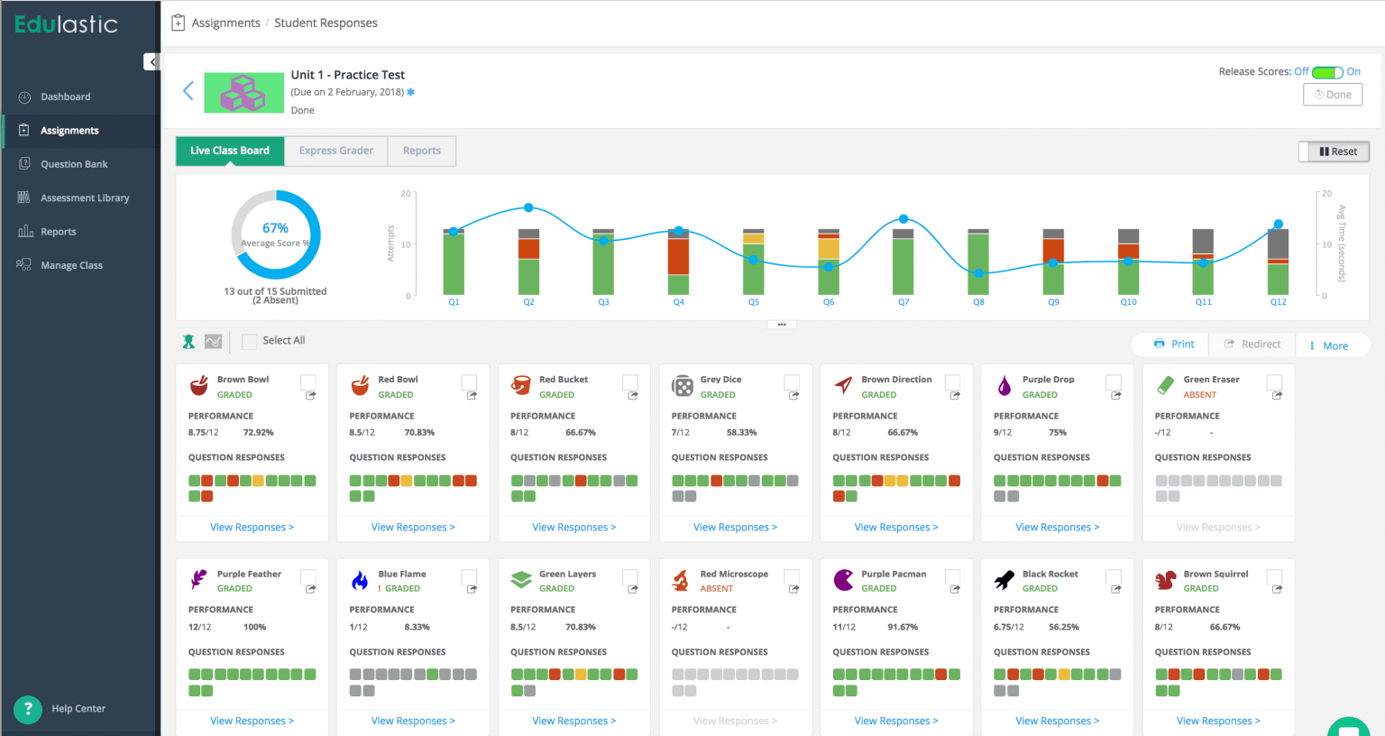
Task: Collapse the sidebar with the left chevron
Action: click(151, 61)
